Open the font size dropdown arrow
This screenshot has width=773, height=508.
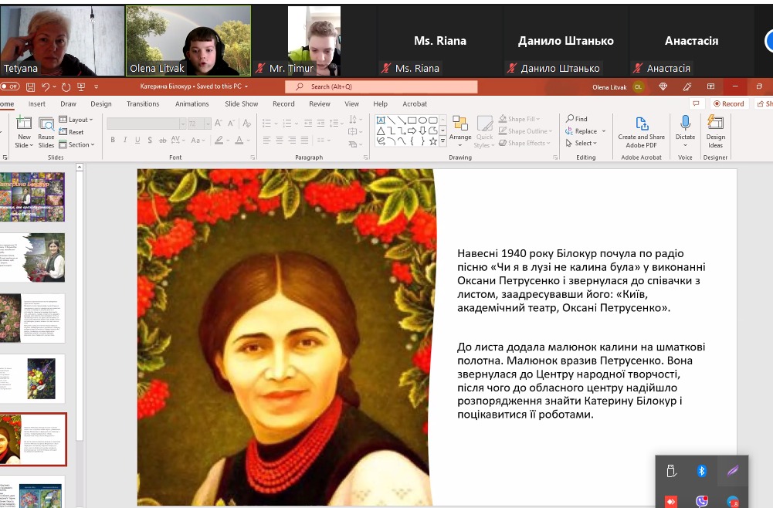(208, 124)
